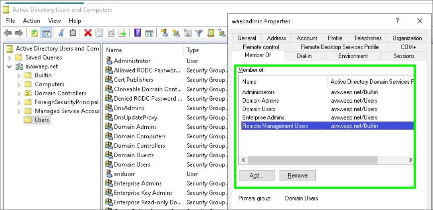Click the enduser account icon in the list

click(109, 174)
